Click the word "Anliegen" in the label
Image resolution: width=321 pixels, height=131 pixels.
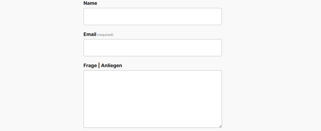click(111, 65)
